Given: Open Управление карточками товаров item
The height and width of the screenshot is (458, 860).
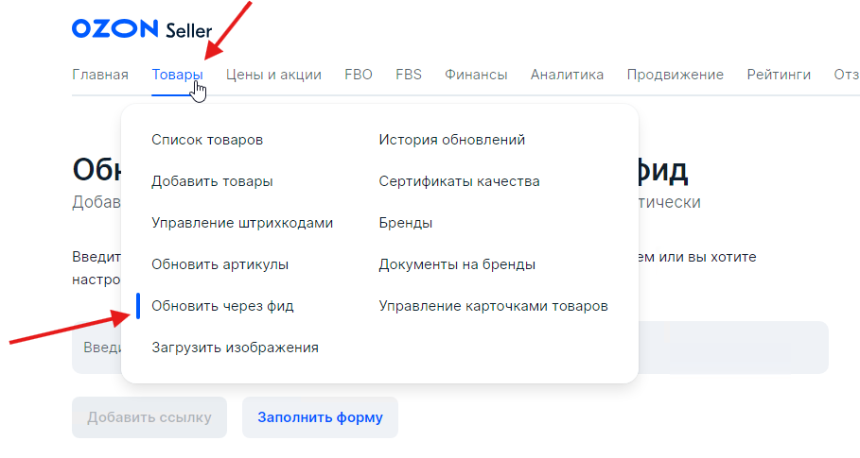Looking at the screenshot, I should [493, 306].
